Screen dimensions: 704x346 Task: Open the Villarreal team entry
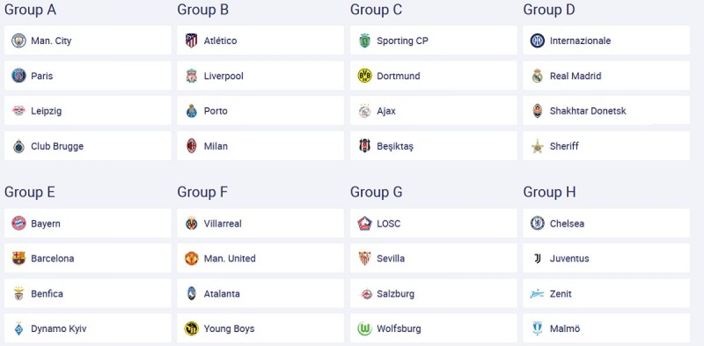click(260, 223)
